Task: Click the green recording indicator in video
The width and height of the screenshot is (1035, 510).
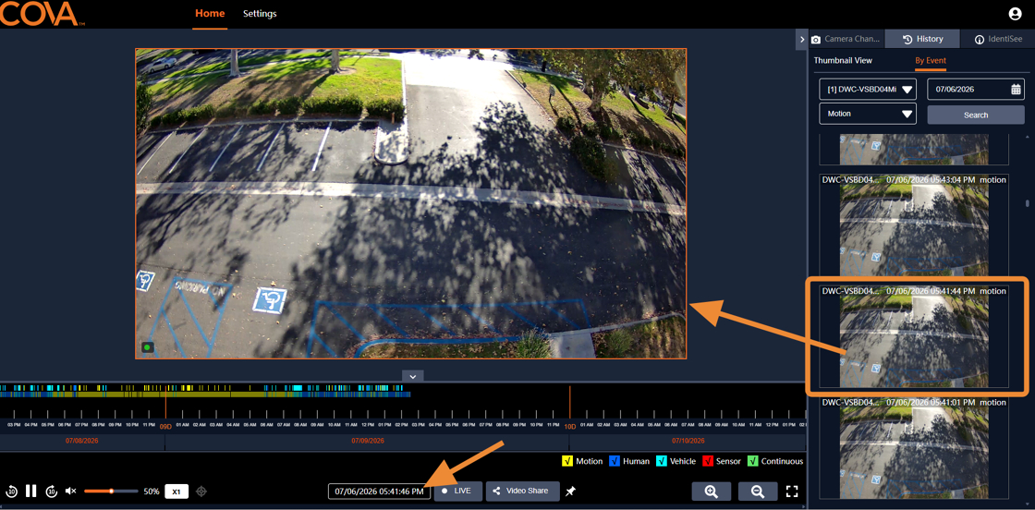Action: [x=147, y=347]
